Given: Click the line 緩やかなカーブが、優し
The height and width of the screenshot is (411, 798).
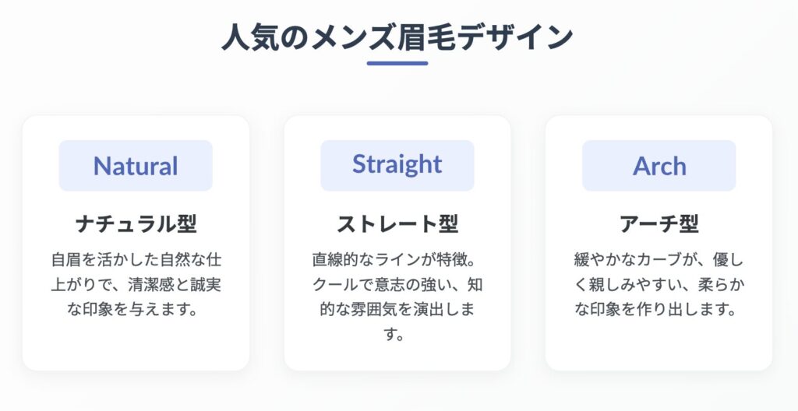Looking at the screenshot, I should 659,259.
